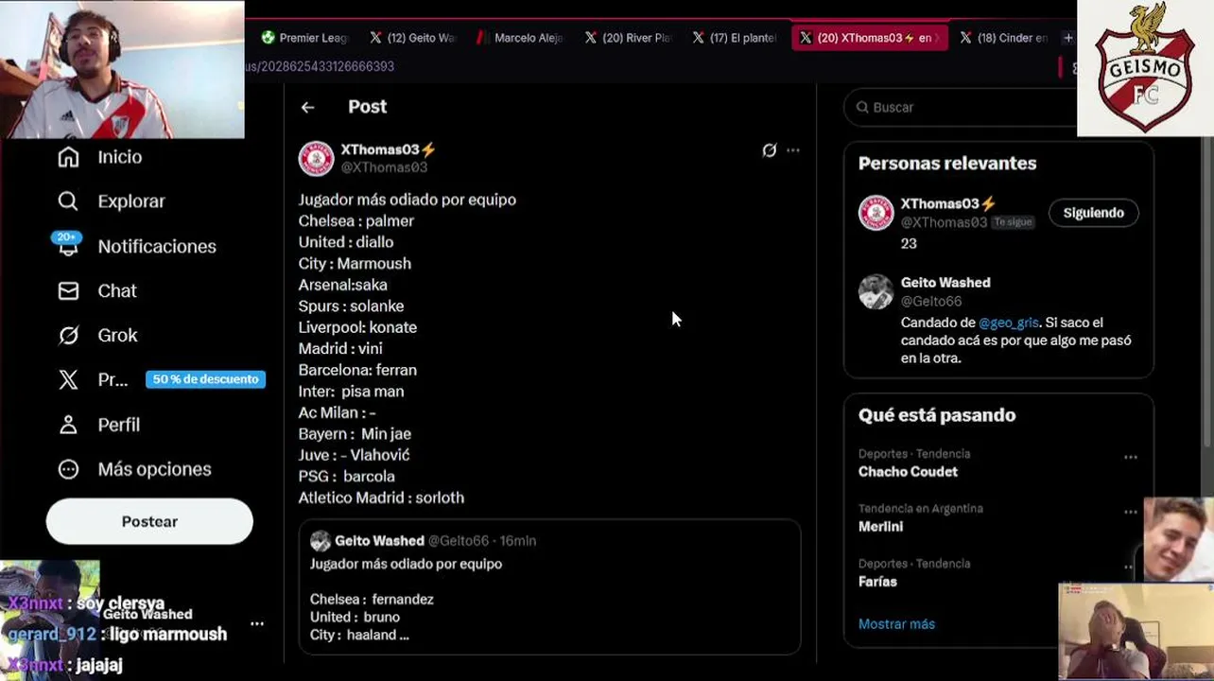The width and height of the screenshot is (1214, 681).
Task: Open Explorar search icon in sidebar
Action: click(68, 201)
